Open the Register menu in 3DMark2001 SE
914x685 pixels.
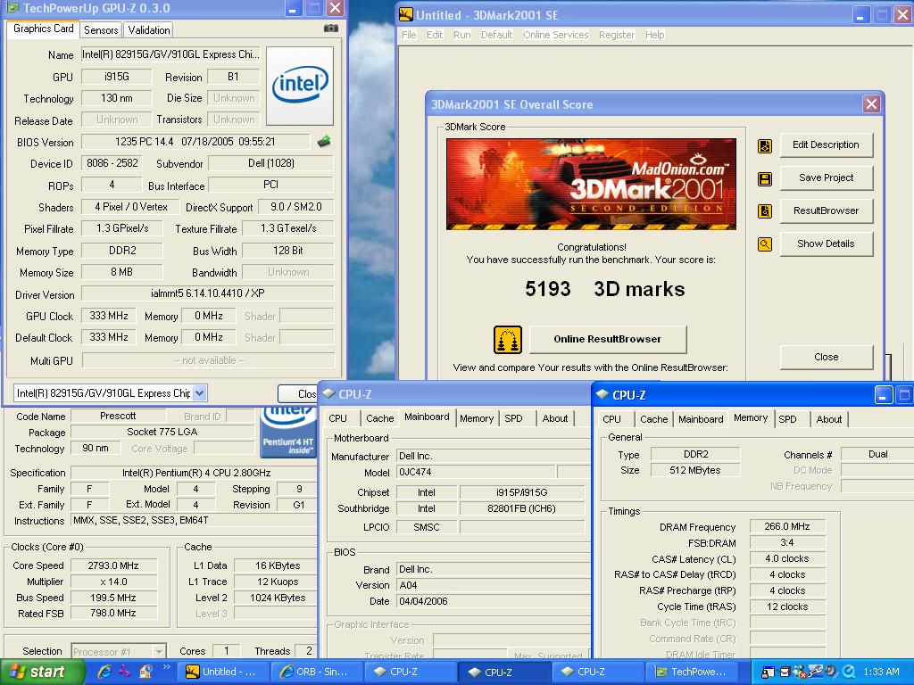617,35
